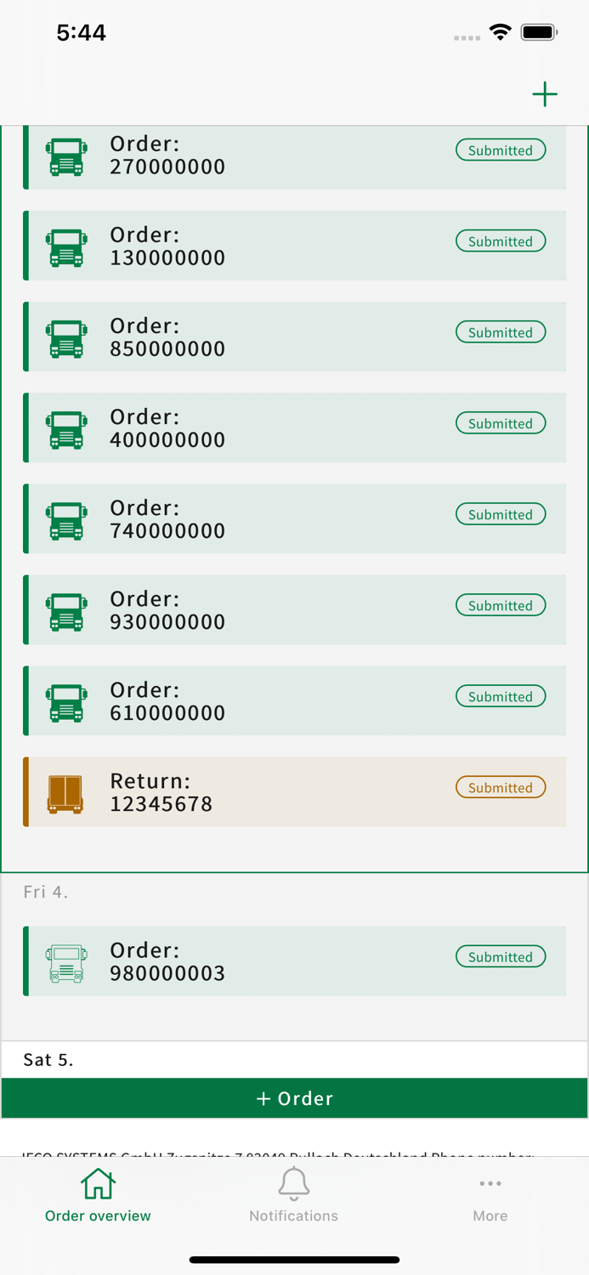Open the entry for Order 130000000
The image size is (589, 1275).
click(294, 246)
